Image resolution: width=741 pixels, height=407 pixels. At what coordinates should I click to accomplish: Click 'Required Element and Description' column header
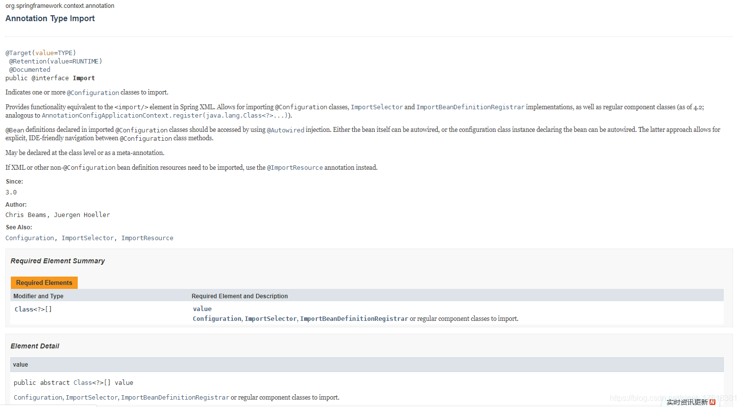240,296
